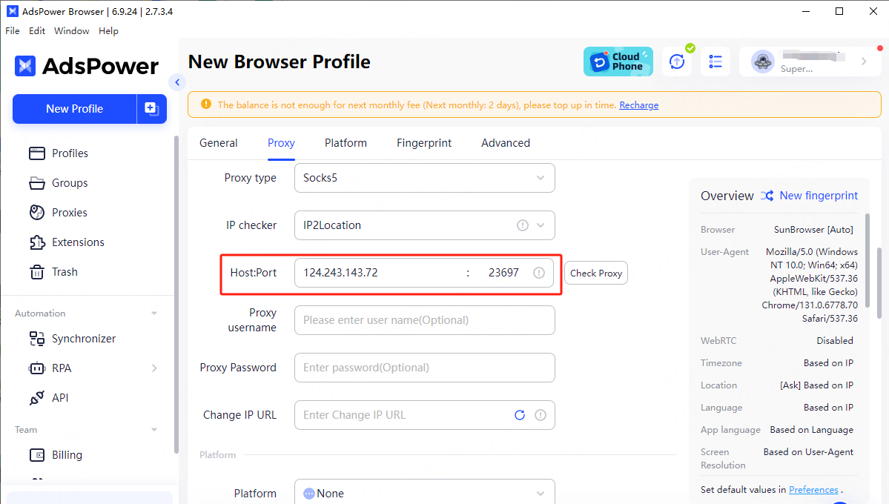Open the Window menu
The height and width of the screenshot is (504, 889).
click(72, 31)
